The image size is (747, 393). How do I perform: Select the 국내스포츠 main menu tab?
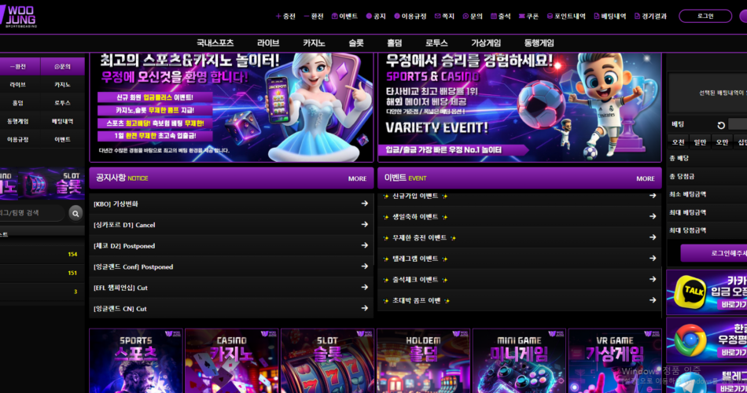(215, 43)
